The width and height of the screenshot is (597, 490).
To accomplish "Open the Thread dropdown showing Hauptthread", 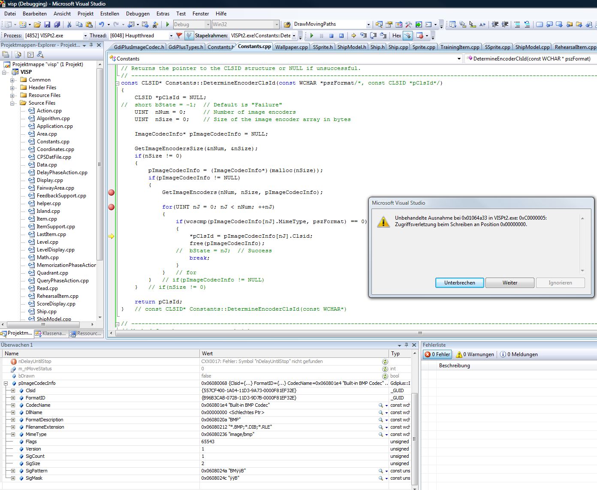I will [171, 36].
